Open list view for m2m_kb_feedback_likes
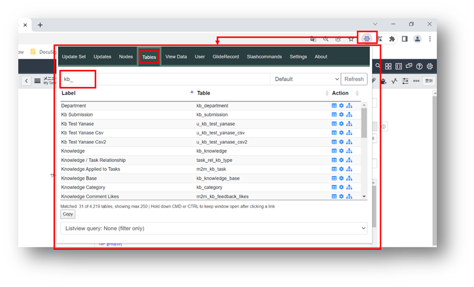Screen dimensions: 474x287 click(334, 196)
